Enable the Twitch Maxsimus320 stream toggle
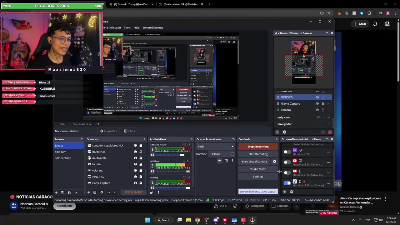Screen dimensions: 400x225 (x=287, y=152)
